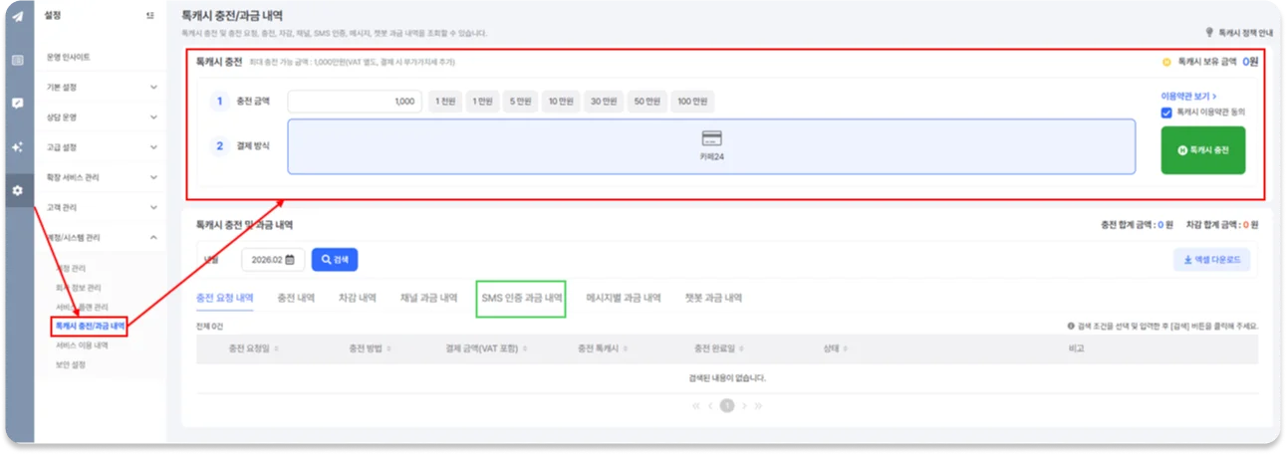Add 1천원 quick amount

pyautogui.click(x=444, y=102)
